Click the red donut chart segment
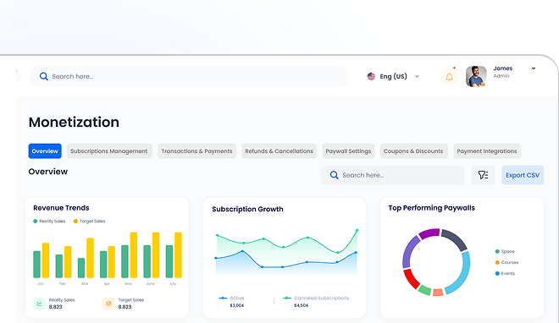The width and height of the screenshot is (559, 323). click(x=411, y=278)
